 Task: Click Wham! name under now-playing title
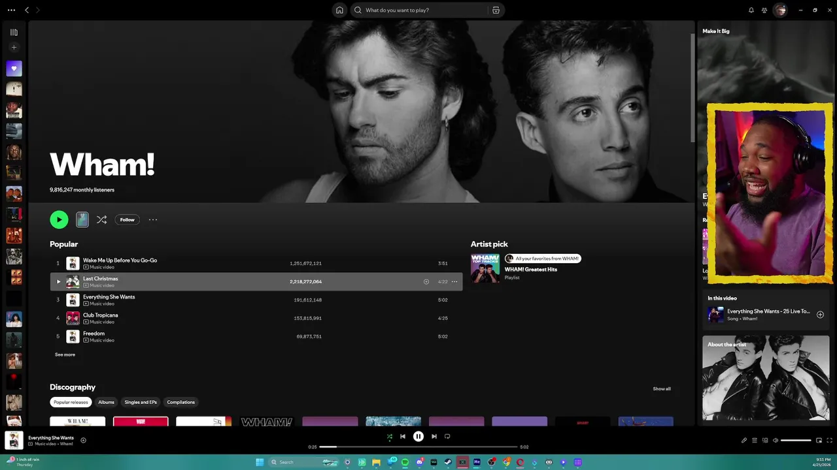coord(67,444)
